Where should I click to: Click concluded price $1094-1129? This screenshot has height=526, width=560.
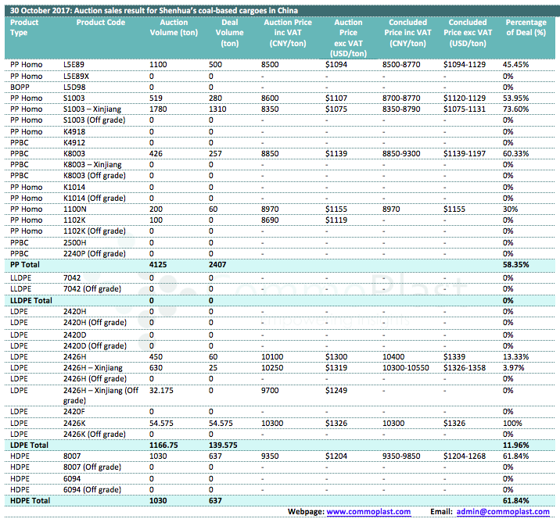465,65
